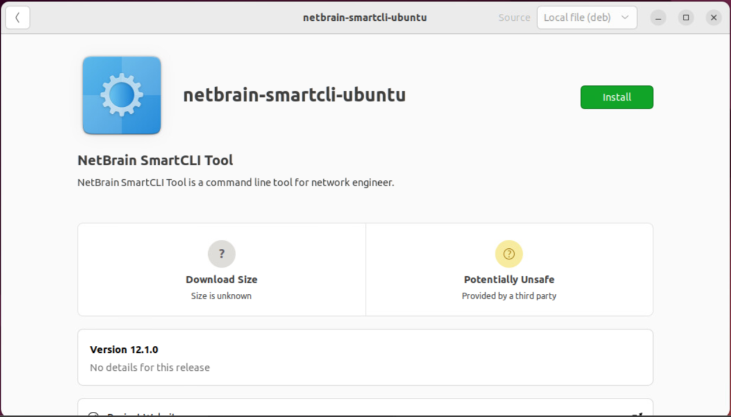Click the grey question mark Download Size icon
The width and height of the screenshot is (731, 417).
click(x=221, y=254)
